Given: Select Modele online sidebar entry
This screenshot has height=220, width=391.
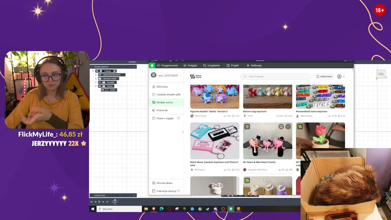Looking at the screenshot, I should [166, 102].
